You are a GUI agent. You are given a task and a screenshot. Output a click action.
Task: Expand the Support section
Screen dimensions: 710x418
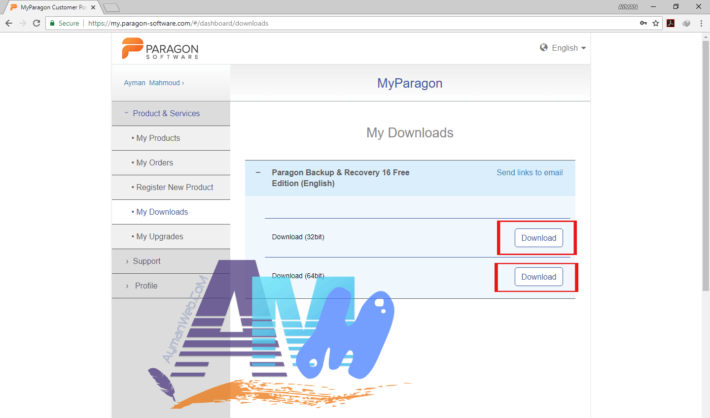tap(171, 261)
